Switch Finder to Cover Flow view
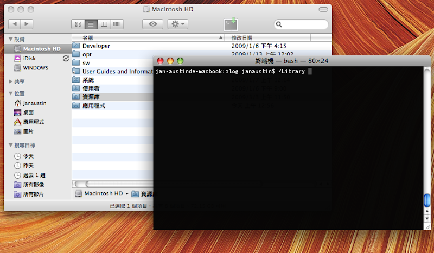 [x=117, y=24]
